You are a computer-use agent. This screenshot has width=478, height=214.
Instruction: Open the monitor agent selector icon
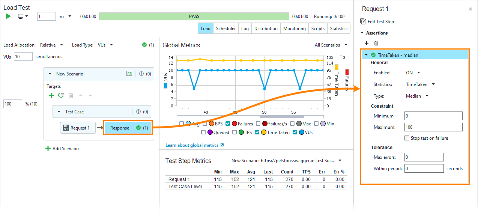(x=21, y=16)
